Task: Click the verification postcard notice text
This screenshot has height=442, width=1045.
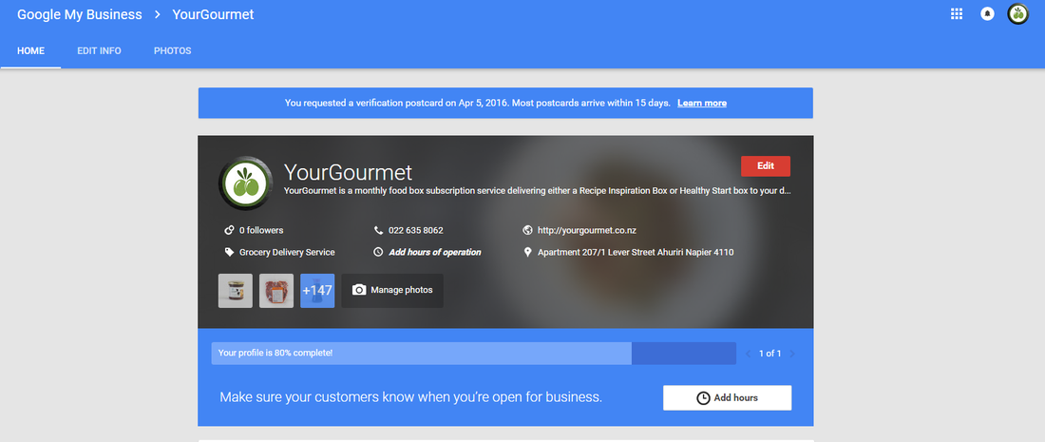Action: 480,104
